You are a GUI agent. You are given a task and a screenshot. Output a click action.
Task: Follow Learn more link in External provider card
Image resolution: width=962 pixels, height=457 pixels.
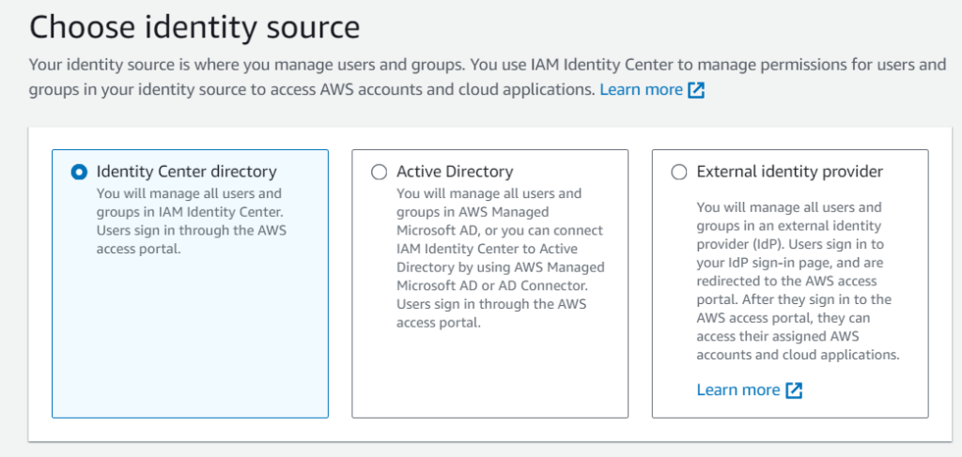(738, 390)
